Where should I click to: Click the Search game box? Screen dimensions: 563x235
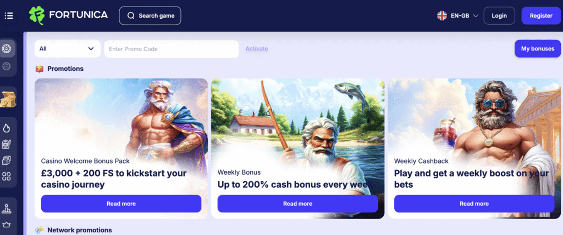tap(150, 16)
